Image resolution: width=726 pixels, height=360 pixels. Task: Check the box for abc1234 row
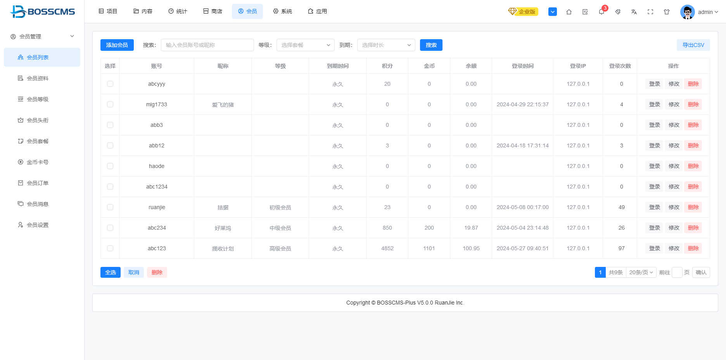pyautogui.click(x=110, y=187)
